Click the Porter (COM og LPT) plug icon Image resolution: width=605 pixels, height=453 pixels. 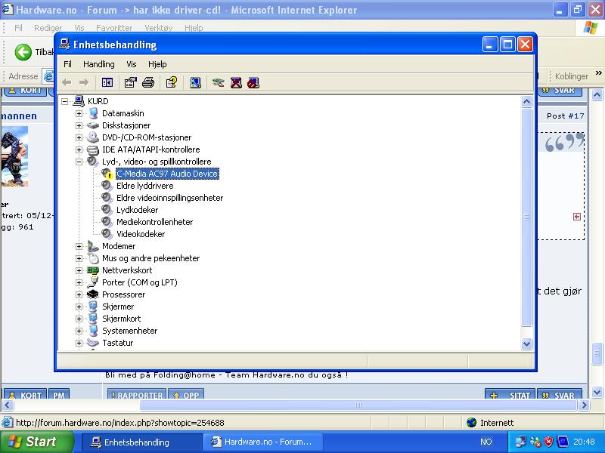pos(92,282)
